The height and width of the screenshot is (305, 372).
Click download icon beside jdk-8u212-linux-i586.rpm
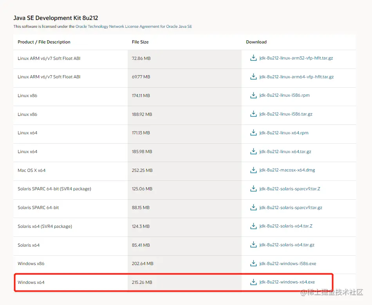click(253, 96)
